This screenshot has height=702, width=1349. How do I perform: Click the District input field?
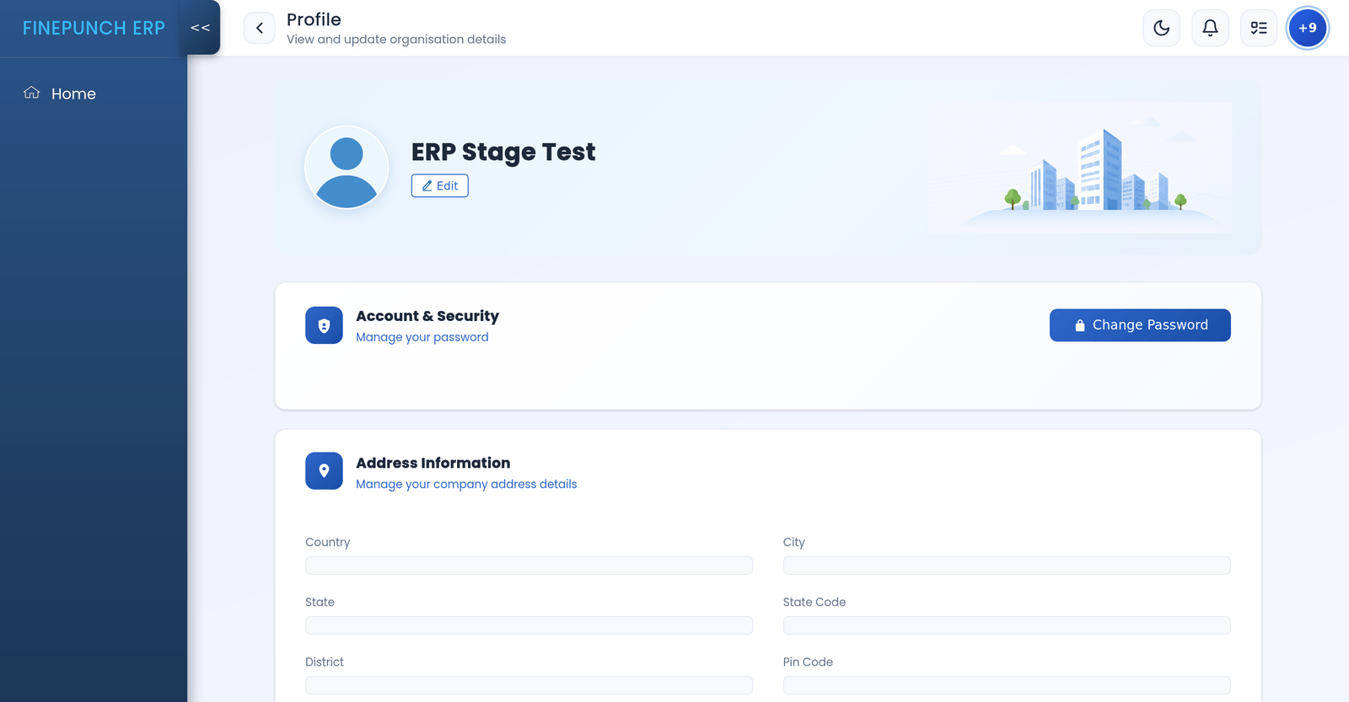point(529,685)
